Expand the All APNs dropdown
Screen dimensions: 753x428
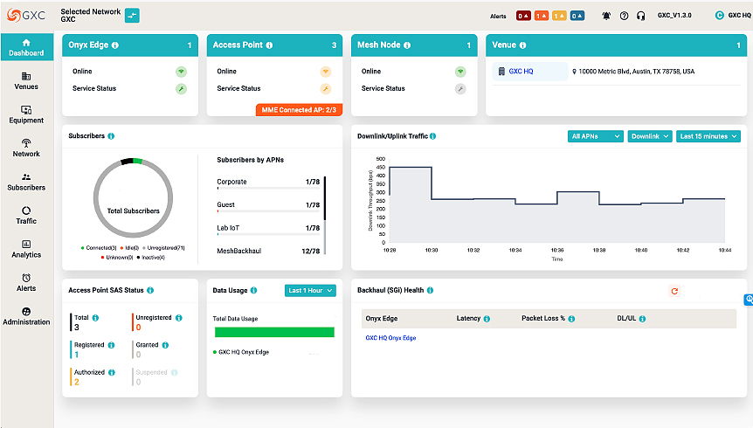(596, 136)
